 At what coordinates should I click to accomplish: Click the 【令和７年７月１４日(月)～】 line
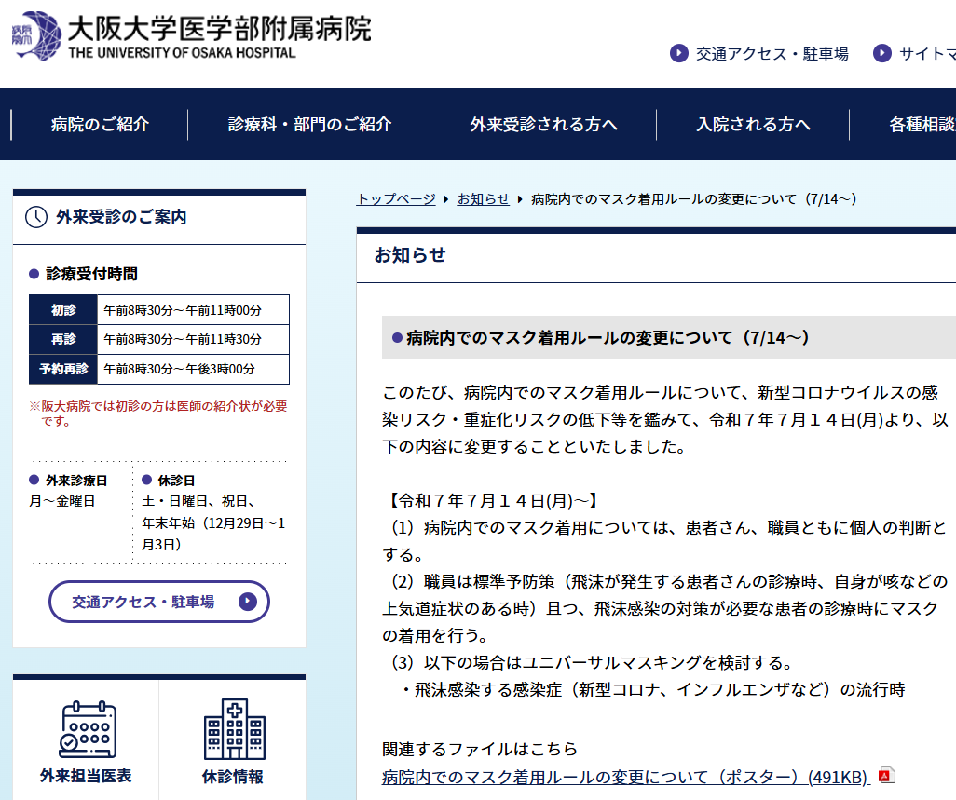pyautogui.click(x=491, y=501)
